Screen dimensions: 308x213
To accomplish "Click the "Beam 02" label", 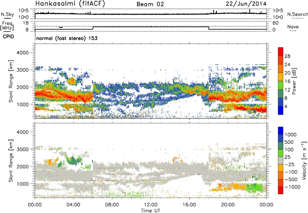I will click(150, 4).
